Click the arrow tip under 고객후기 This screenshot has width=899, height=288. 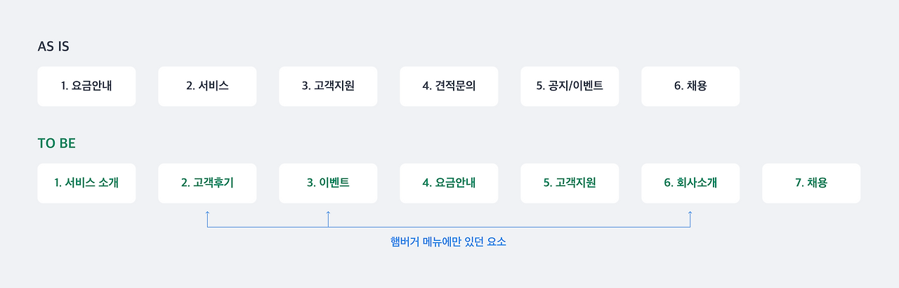pos(207,212)
